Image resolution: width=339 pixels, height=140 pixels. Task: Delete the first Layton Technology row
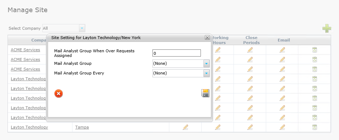(315, 79)
